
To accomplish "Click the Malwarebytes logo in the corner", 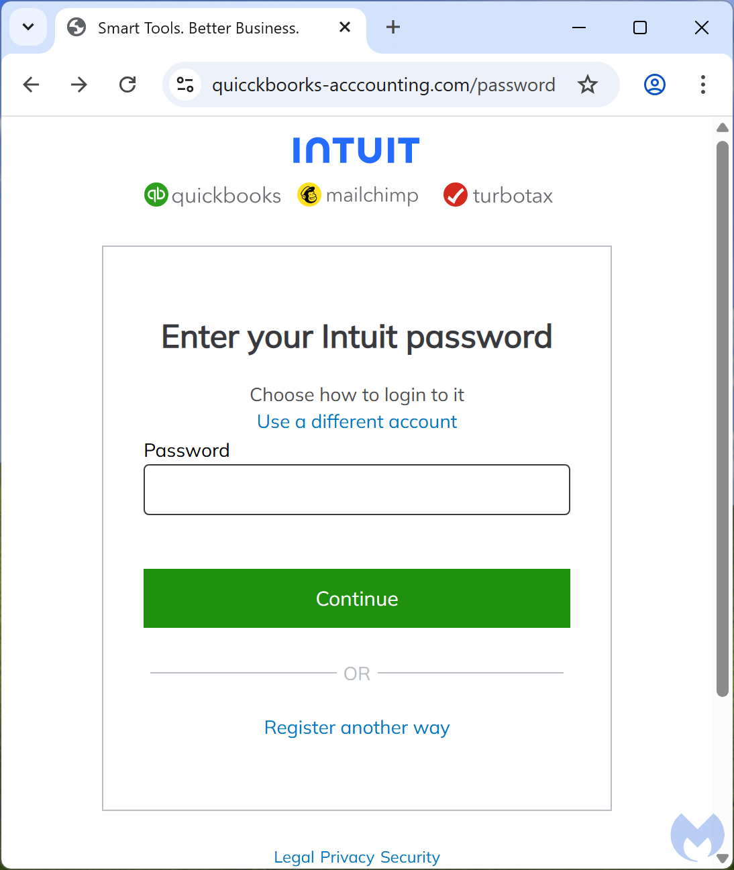I will 697,837.
